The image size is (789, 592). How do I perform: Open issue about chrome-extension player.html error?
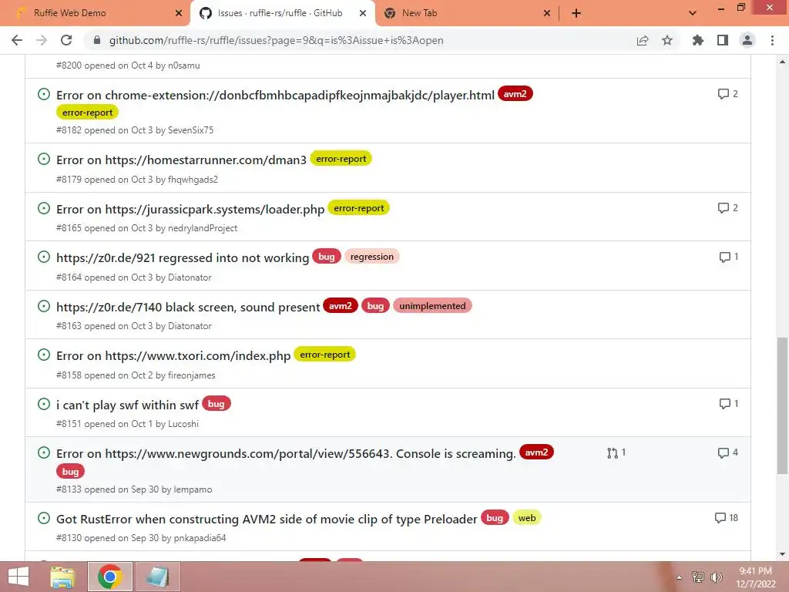click(x=275, y=95)
